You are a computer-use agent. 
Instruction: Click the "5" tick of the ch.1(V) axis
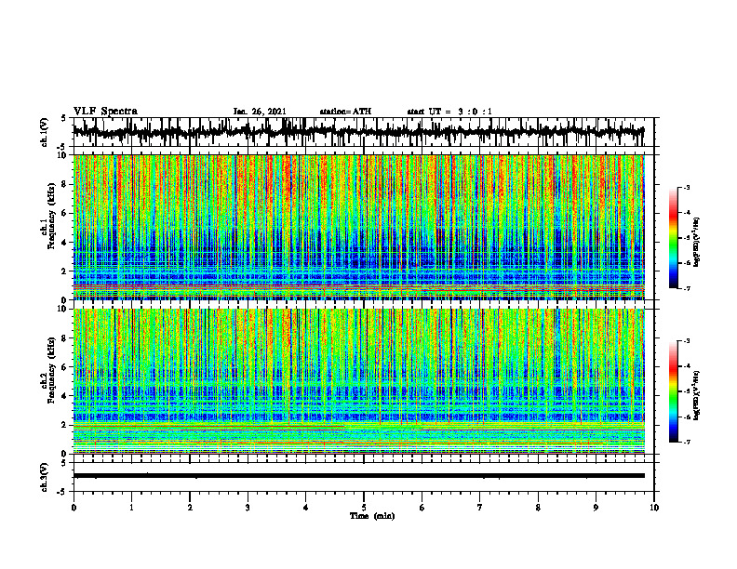pos(63,119)
